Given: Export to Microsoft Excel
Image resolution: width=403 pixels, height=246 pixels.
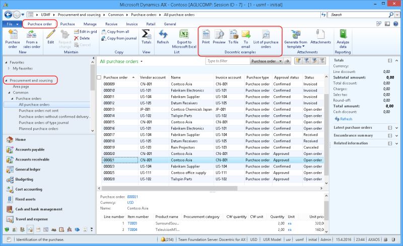Looking at the screenshot, I should pyautogui.click(x=184, y=39).
